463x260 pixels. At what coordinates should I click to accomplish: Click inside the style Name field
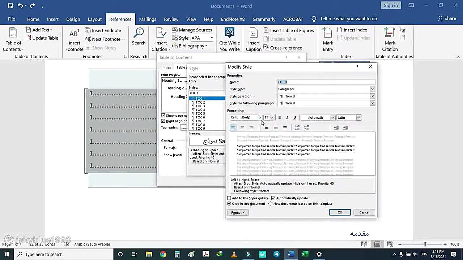(326, 82)
